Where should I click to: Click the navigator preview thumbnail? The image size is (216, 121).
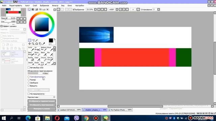pyautogui.click(x=13, y=12)
